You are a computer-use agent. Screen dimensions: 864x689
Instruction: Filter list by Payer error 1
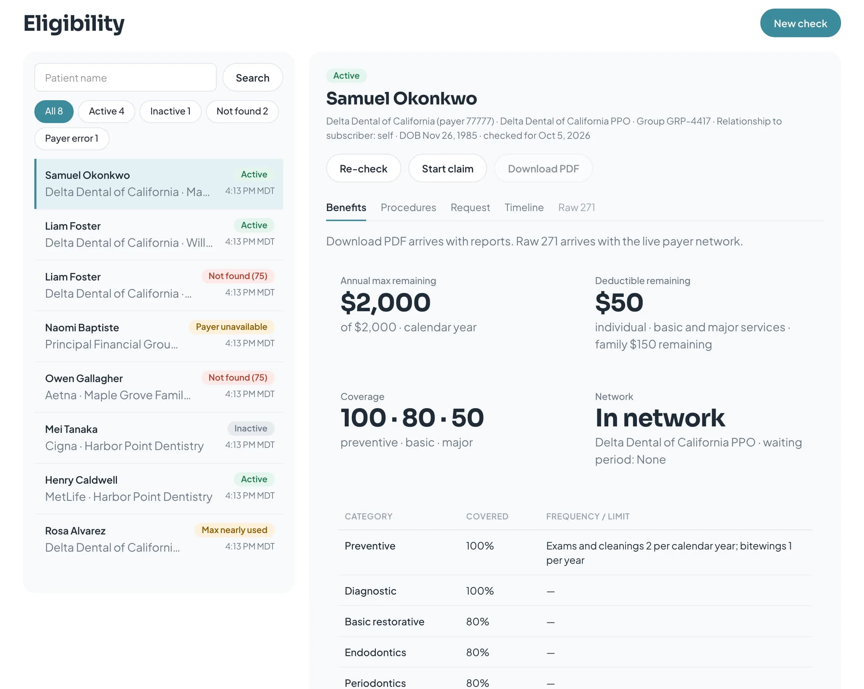tap(72, 138)
